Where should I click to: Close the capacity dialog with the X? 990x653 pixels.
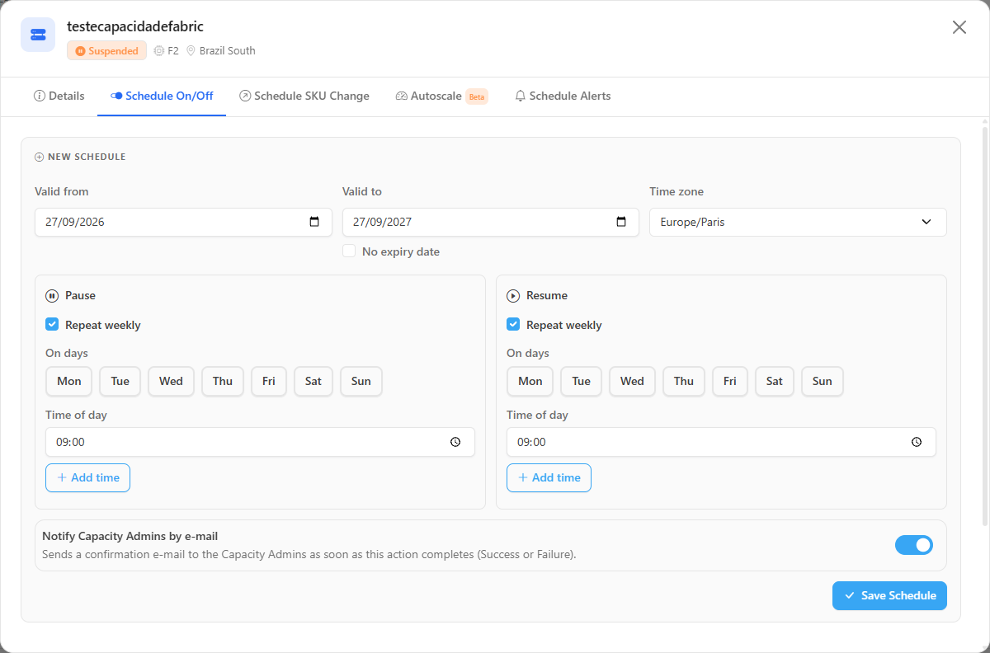pos(959,27)
